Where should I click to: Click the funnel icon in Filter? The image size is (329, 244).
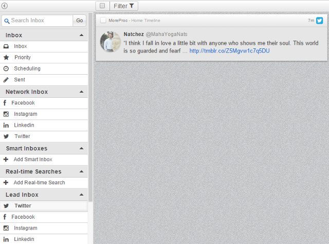point(132,6)
